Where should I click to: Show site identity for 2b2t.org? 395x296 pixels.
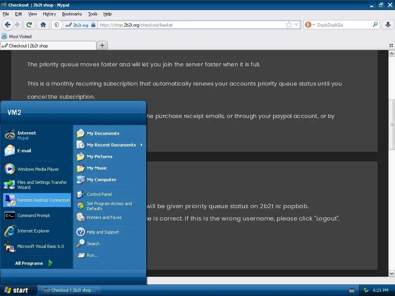pos(77,25)
